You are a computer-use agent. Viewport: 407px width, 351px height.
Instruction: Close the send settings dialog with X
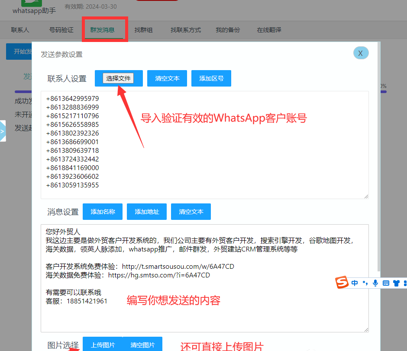coord(361,53)
